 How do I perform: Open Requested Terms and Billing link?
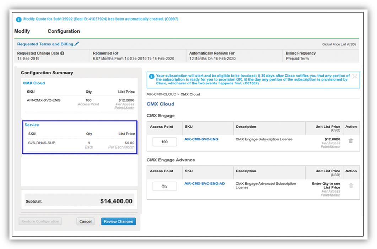coord(45,44)
